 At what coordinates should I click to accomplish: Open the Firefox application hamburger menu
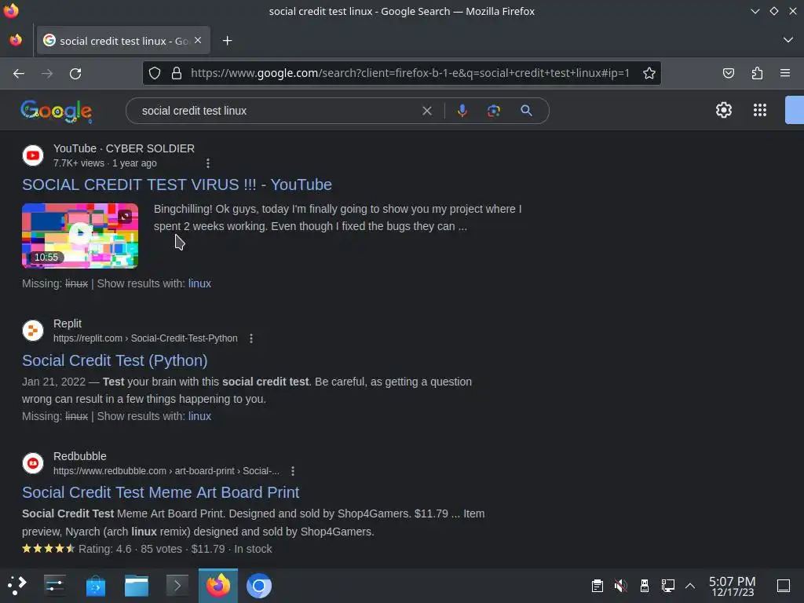point(785,73)
